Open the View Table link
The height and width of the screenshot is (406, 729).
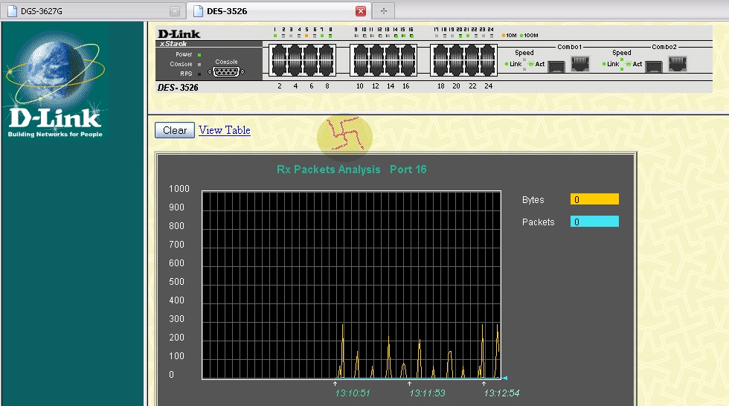point(225,130)
